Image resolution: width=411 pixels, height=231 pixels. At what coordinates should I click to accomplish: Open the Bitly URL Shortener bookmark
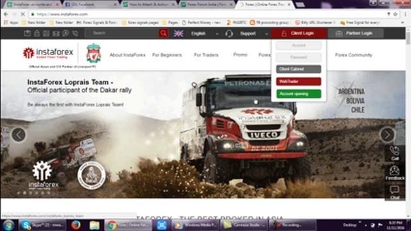click(x=315, y=23)
